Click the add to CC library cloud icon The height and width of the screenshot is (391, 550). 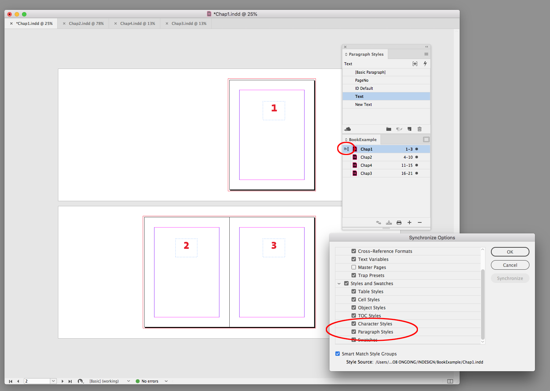[347, 129]
